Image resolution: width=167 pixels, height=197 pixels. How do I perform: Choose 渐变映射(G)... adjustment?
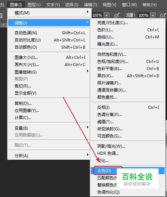(128, 129)
